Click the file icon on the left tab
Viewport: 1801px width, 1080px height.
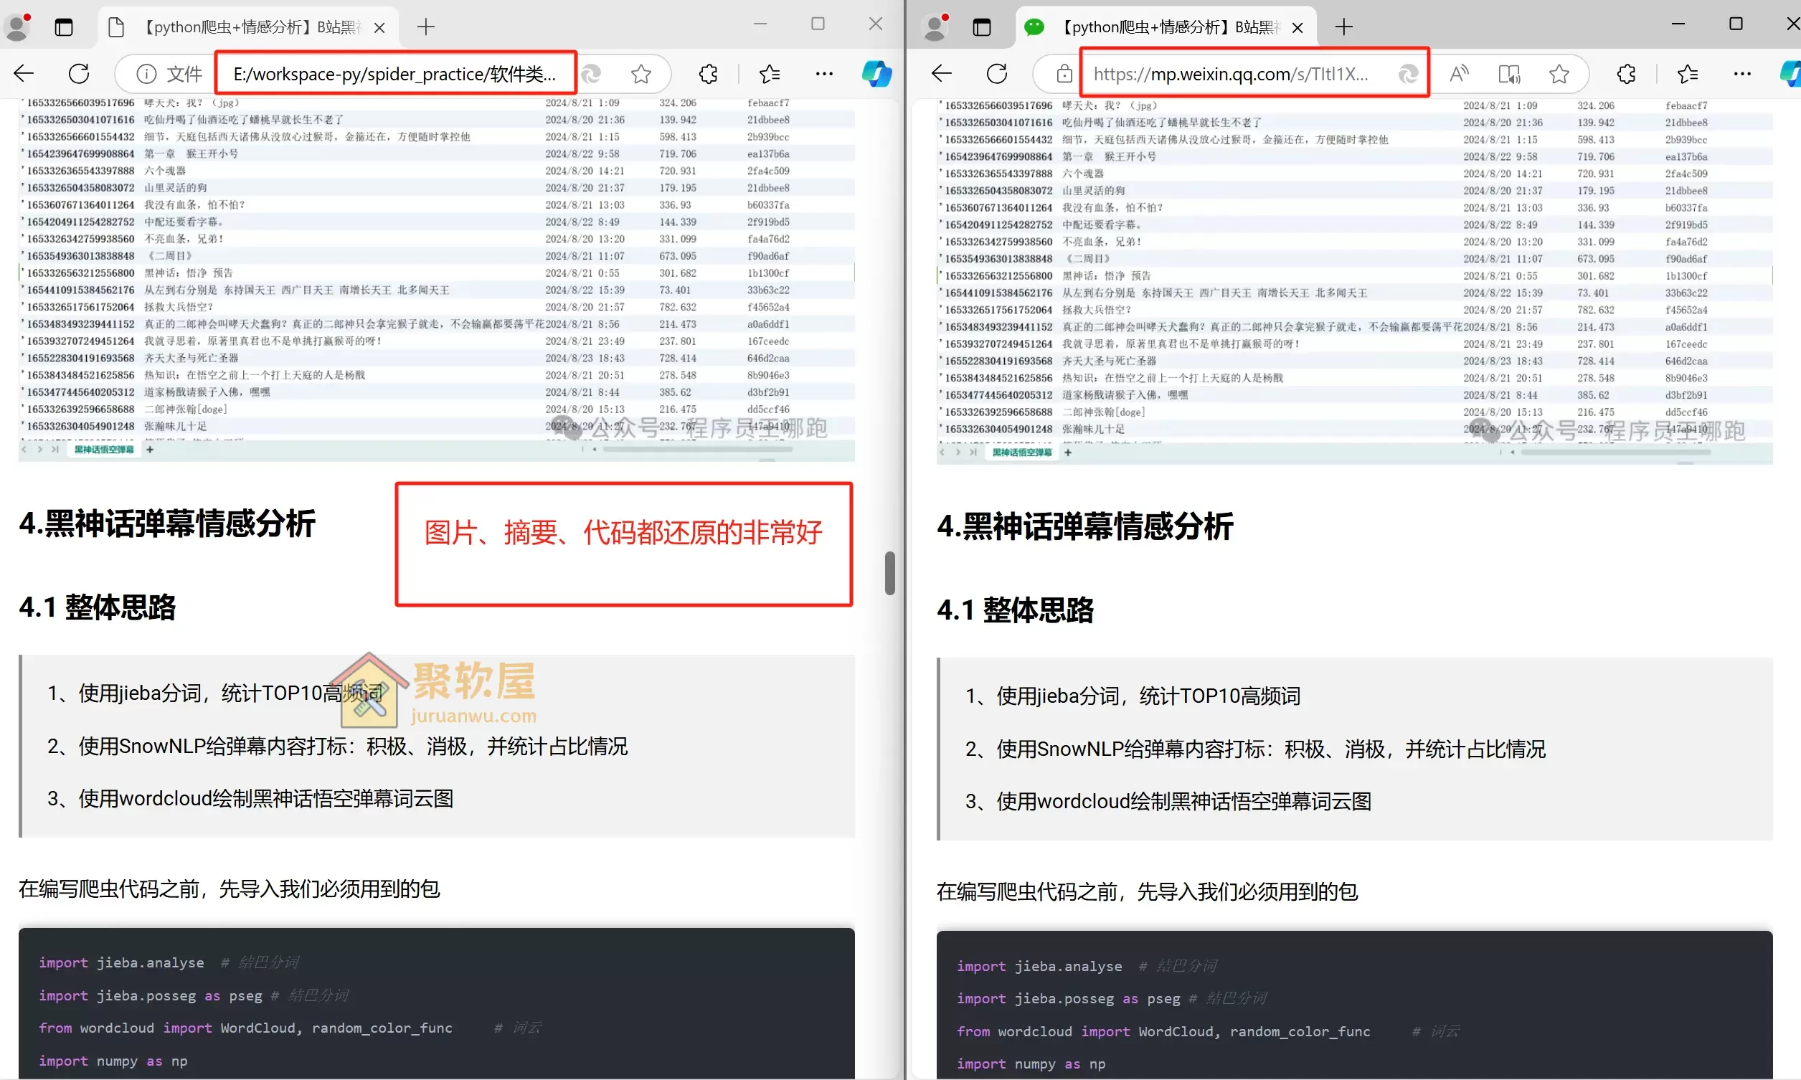[115, 27]
